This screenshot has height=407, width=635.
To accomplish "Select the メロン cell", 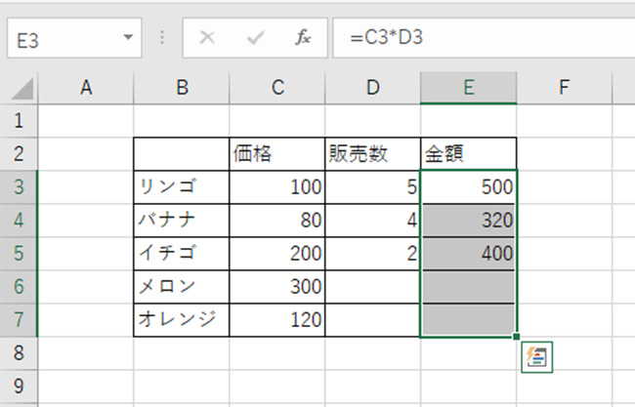I will tap(182, 287).
